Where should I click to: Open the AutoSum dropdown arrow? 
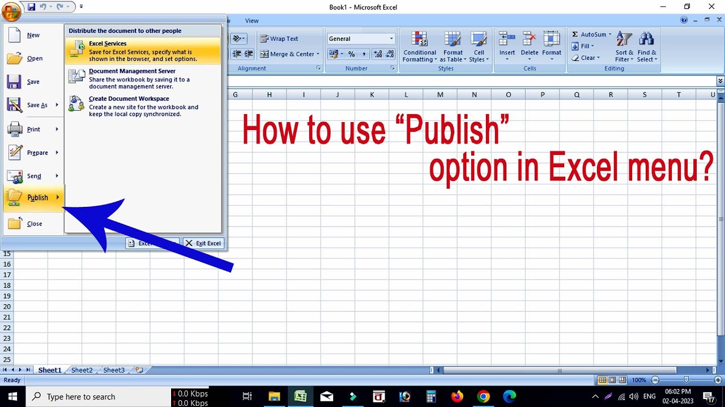point(610,34)
